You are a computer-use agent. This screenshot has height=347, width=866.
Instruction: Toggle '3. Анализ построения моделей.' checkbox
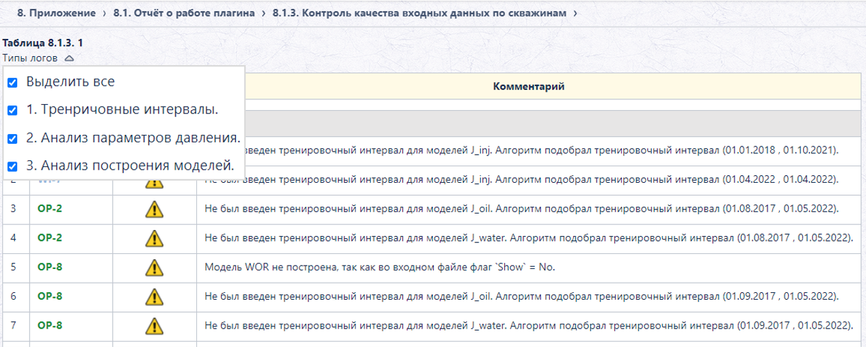point(12,166)
